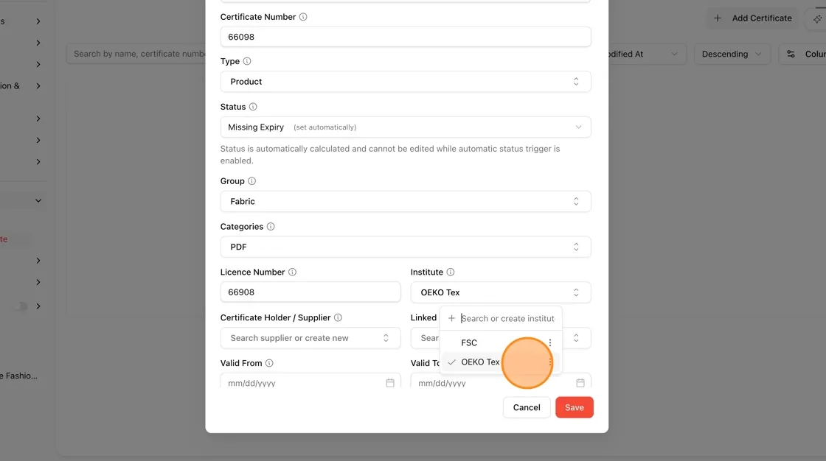
Task: Open calendar picker for Valid To
Action: [580, 383]
